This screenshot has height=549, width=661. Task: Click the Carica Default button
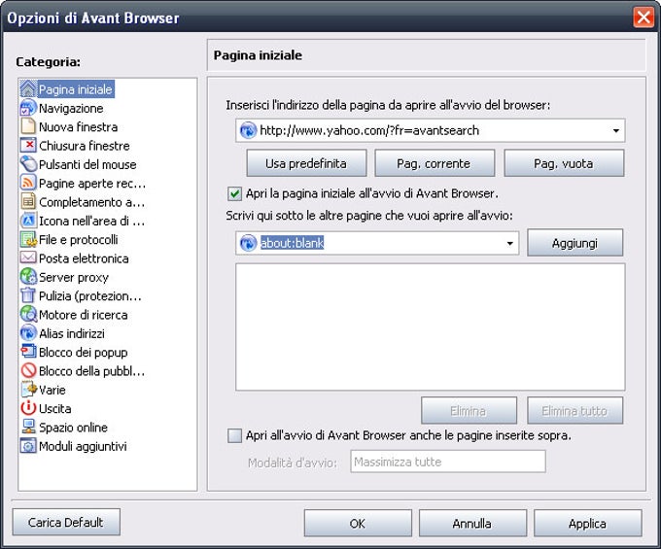66,522
